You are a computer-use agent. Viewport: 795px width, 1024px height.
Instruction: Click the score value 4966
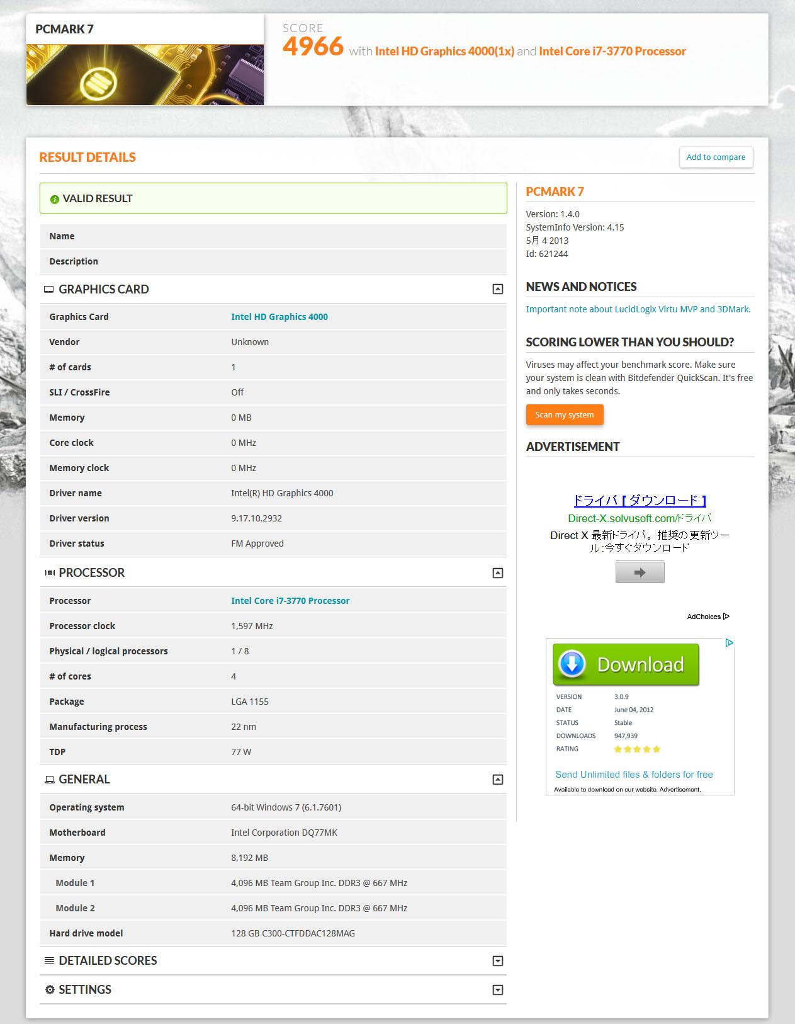[313, 47]
